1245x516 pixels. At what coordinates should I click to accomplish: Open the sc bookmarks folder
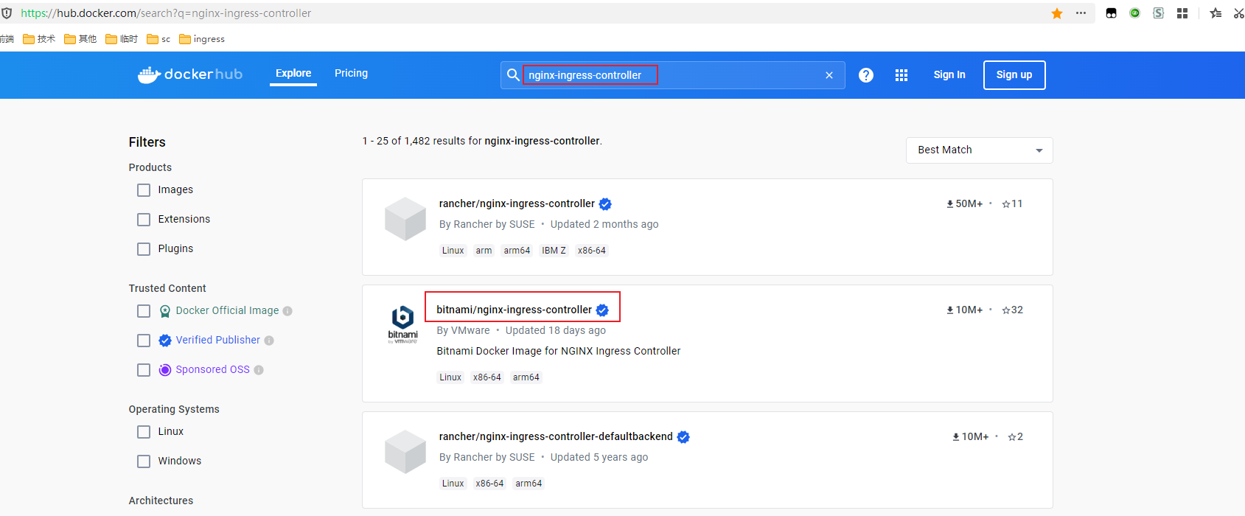[158, 39]
